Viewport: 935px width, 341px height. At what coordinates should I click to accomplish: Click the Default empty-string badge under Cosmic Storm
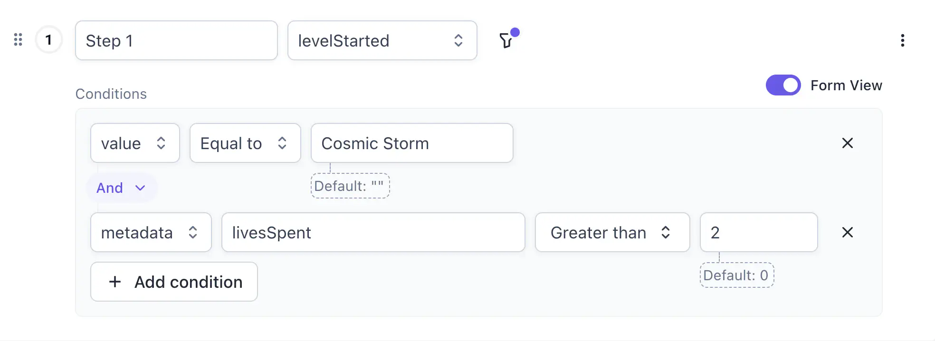tap(350, 186)
